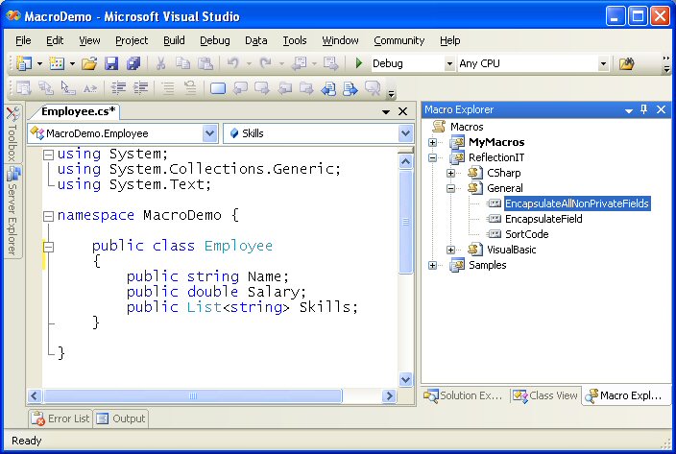Open the Skills members dropdown
Screen dimensions: 676x454
coord(405,133)
